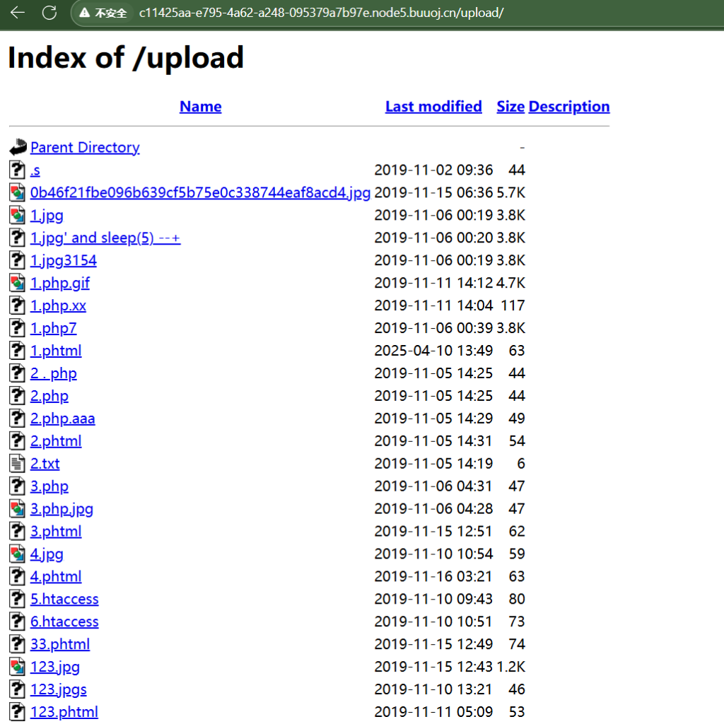
Task: Open the 1.phtml file link
Action: [56, 351]
